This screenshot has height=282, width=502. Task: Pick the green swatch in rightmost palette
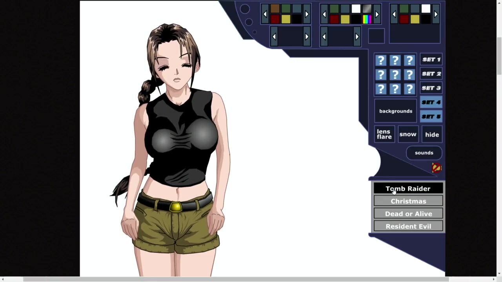(x=404, y=9)
